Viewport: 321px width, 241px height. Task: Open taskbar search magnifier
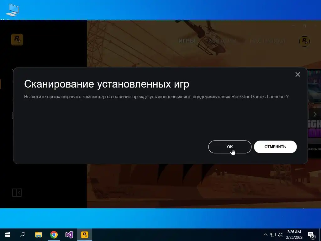click(23, 235)
